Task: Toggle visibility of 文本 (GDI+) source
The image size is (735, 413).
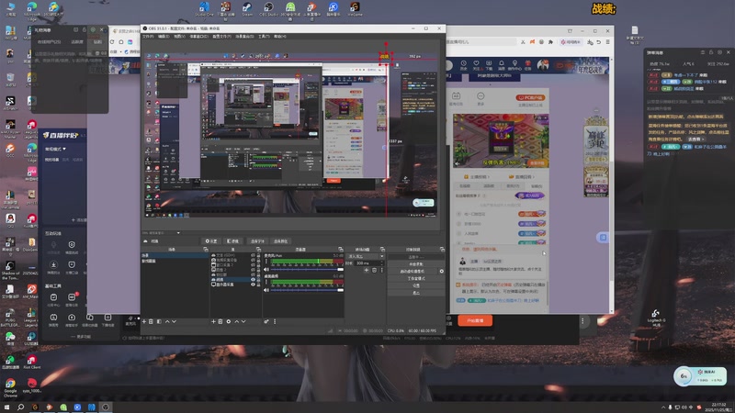Action: pos(254,255)
